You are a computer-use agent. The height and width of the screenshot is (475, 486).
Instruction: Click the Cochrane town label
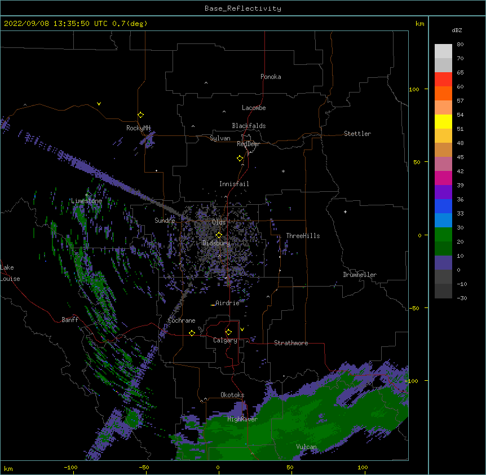[x=182, y=320]
